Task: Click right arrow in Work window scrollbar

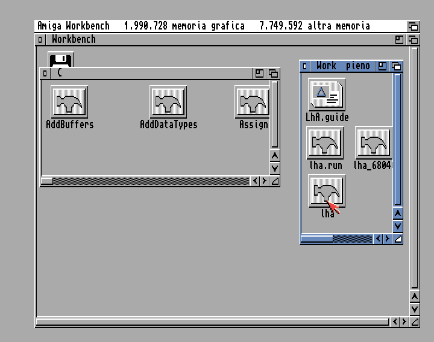Action: coord(387,239)
